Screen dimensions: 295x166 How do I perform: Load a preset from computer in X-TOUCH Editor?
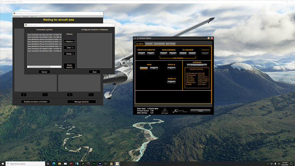(142, 53)
